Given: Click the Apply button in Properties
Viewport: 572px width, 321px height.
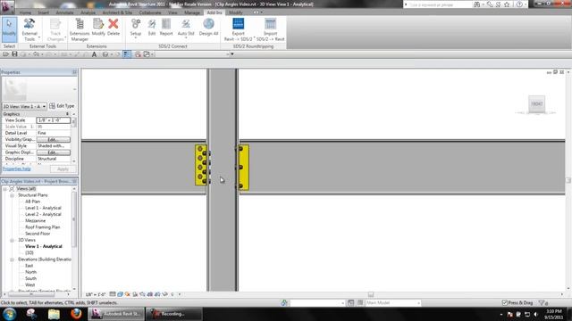Looking at the screenshot, I should click(63, 169).
